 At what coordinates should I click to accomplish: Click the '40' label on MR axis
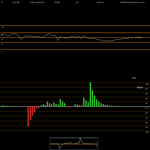(146, 99)
